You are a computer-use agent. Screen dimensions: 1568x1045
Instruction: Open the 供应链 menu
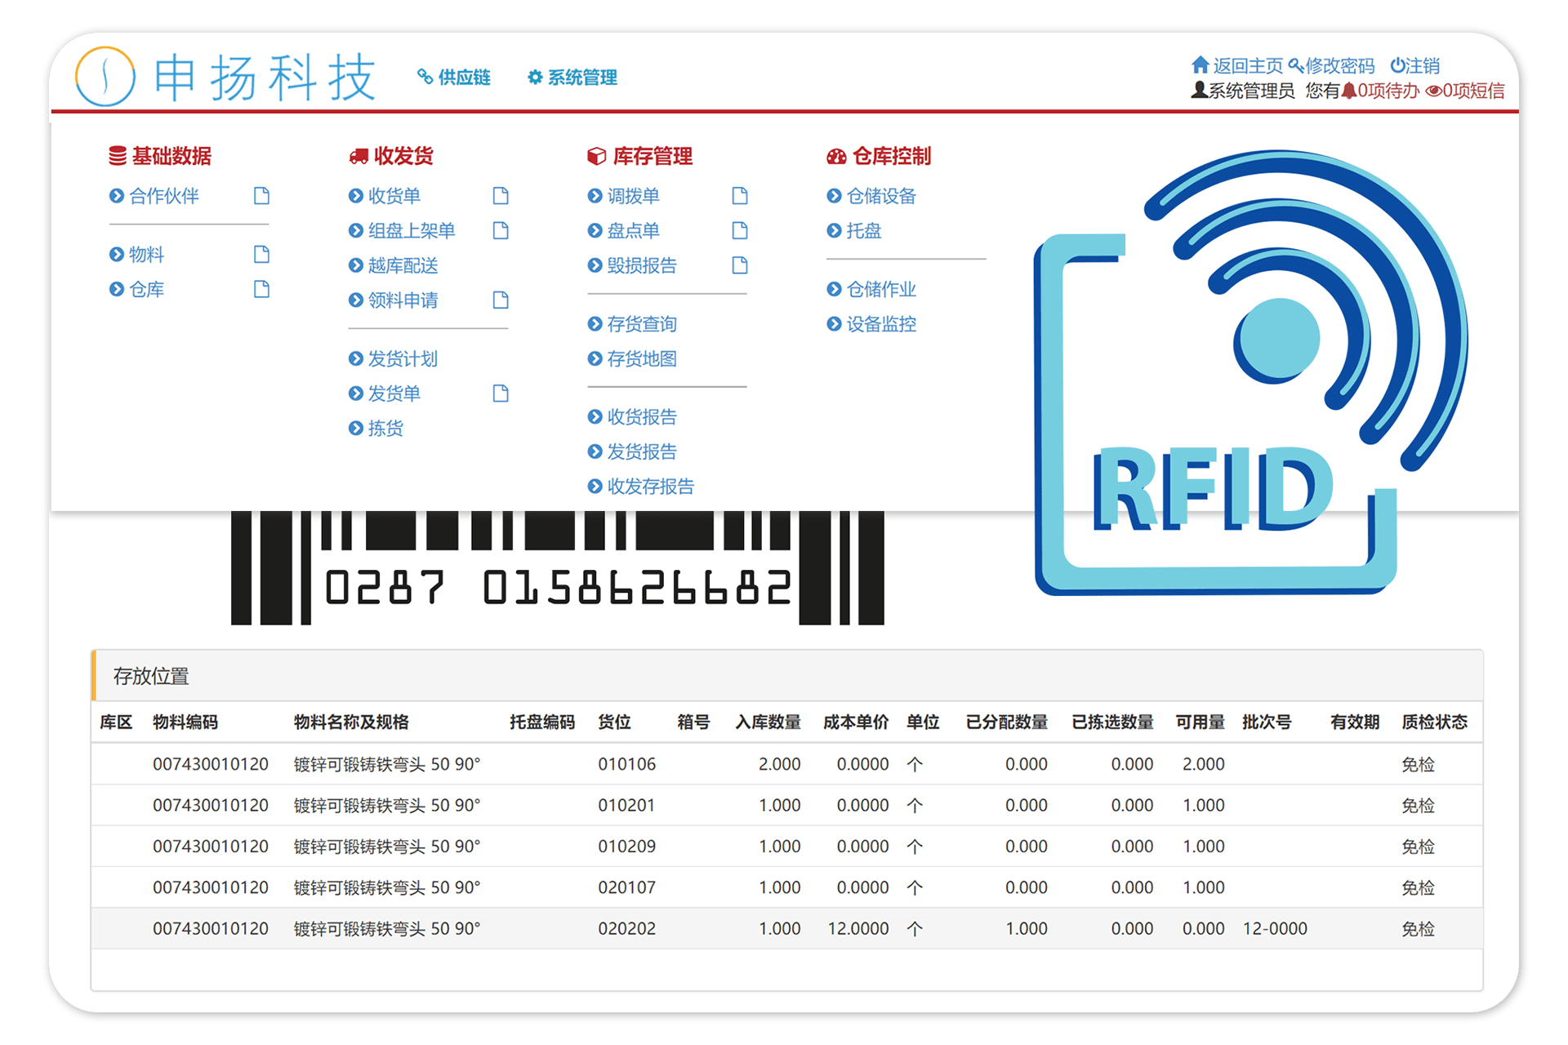pyautogui.click(x=453, y=78)
